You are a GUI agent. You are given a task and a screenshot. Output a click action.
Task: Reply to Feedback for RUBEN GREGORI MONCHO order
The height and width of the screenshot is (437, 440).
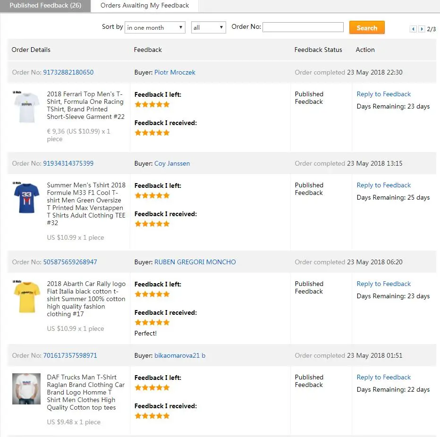coord(384,284)
